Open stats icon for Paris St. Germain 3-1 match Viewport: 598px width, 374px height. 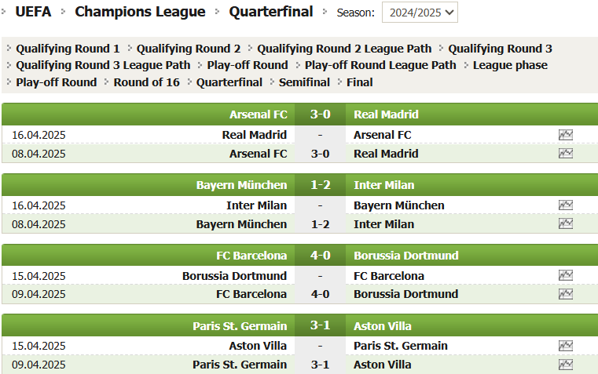click(566, 365)
